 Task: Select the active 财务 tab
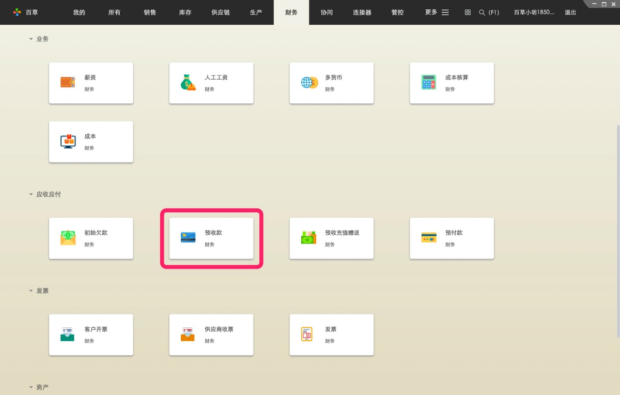tap(291, 12)
